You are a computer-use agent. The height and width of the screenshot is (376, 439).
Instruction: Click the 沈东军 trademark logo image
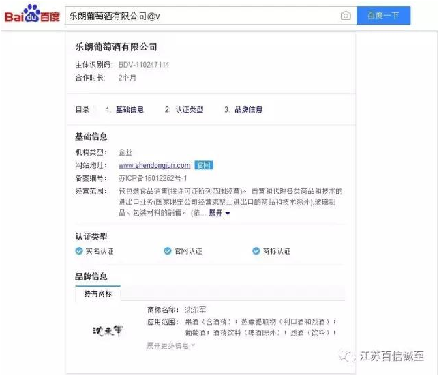click(x=108, y=331)
